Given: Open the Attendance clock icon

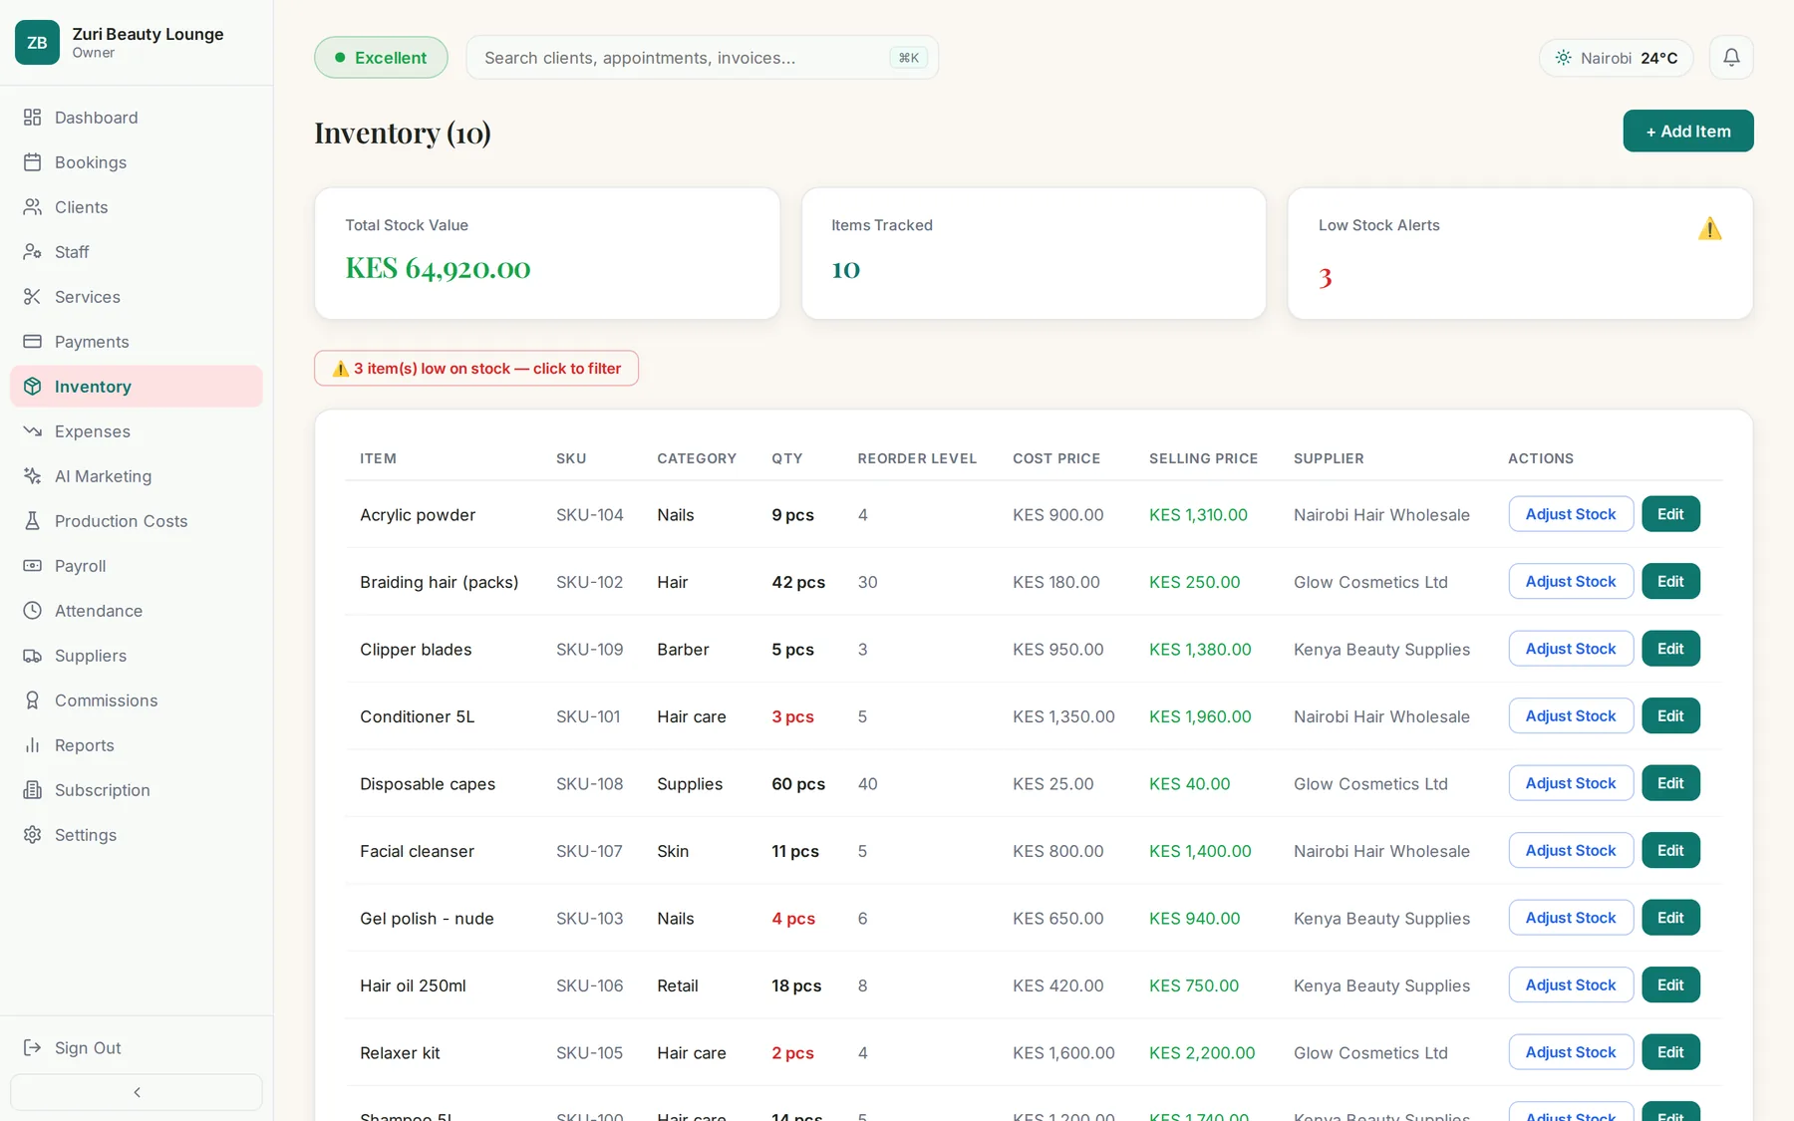Looking at the screenshot, I should (x=33, y=611).
